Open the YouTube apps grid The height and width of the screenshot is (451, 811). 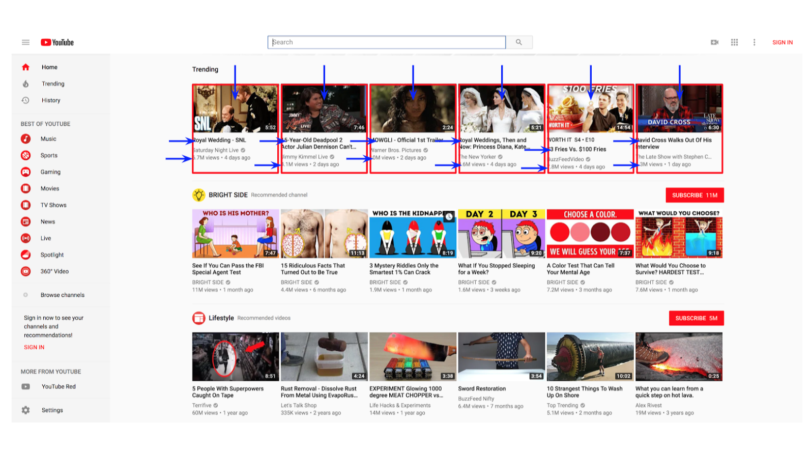click(734, 42)
